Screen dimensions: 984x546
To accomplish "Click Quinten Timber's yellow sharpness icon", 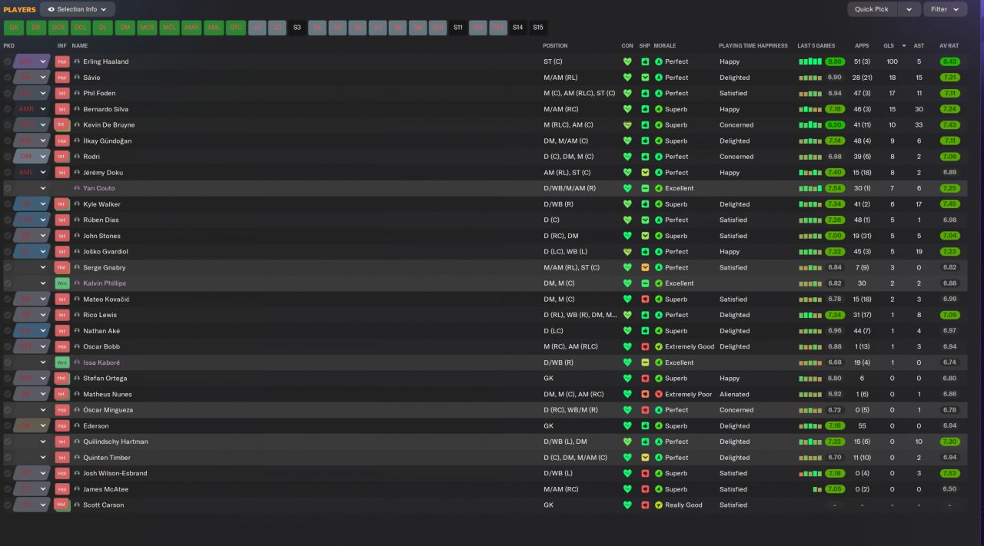I will [645, 457].
